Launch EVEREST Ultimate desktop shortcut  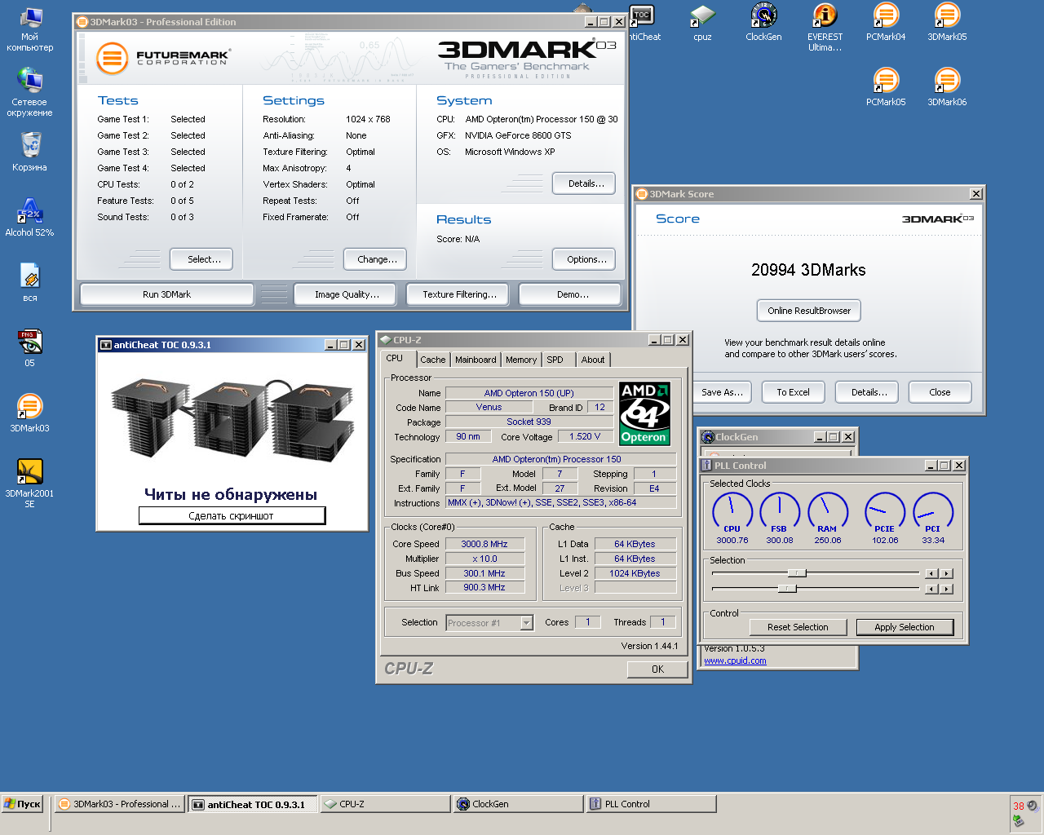tap(825, 27)
